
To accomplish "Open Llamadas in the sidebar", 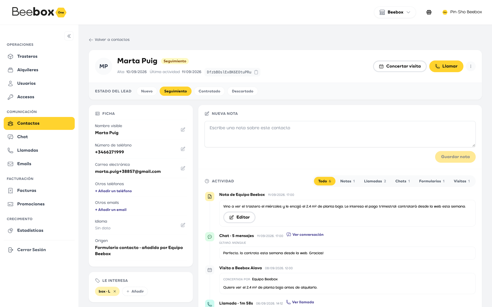I will pyautogui.click(x=39, y=150).
